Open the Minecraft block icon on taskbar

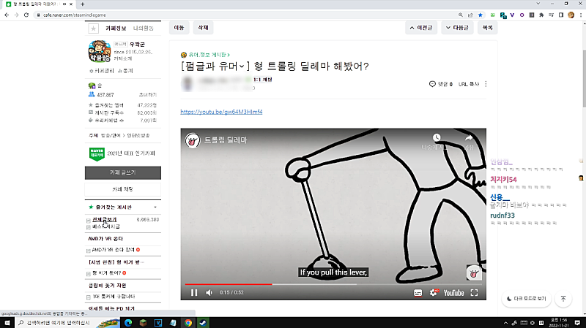tap(143, 323)
